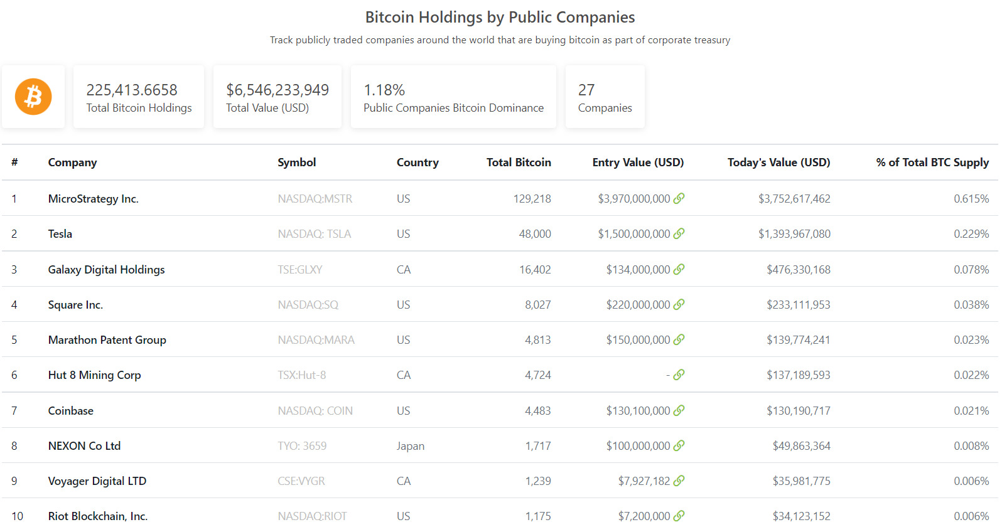The width and height of the screenshot is (1002, 532).
Task: Click the NASDAQ:MSTR ticker symbol
Action: click(x=315, y=199)
